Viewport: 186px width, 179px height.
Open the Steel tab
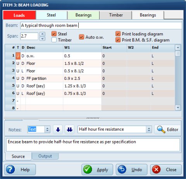click(x=52, y=15)
